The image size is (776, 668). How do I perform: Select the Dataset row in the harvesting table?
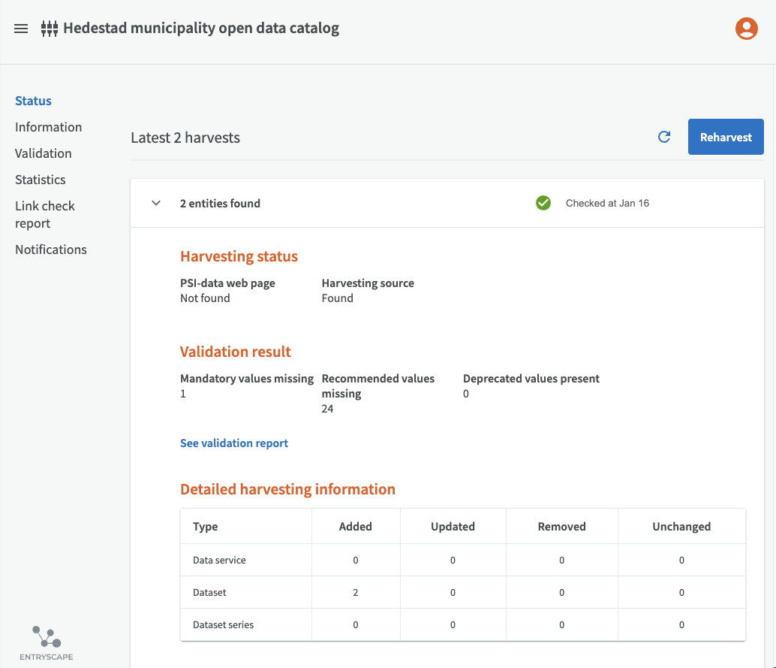[x=210, y=592]
